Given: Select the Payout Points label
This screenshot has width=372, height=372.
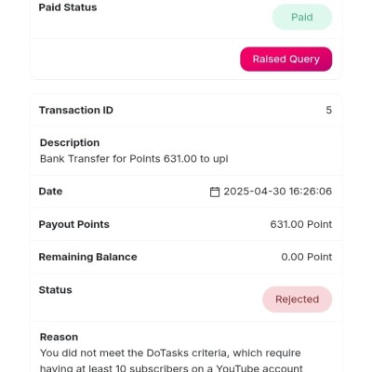Looking at the screenshot, I should tap(73, 224).
